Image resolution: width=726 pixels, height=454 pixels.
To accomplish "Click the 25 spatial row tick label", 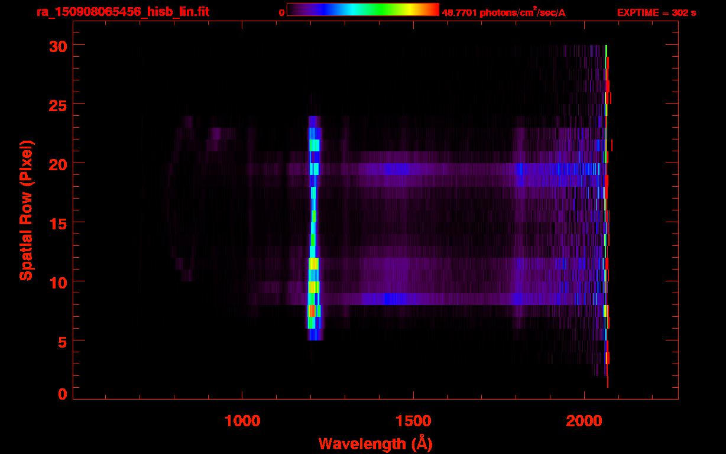I will 57,105.
